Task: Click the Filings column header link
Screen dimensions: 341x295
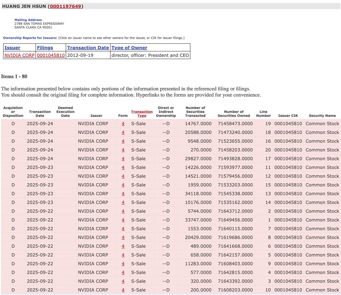Action: pyautogui.click(x=45, y=48)
